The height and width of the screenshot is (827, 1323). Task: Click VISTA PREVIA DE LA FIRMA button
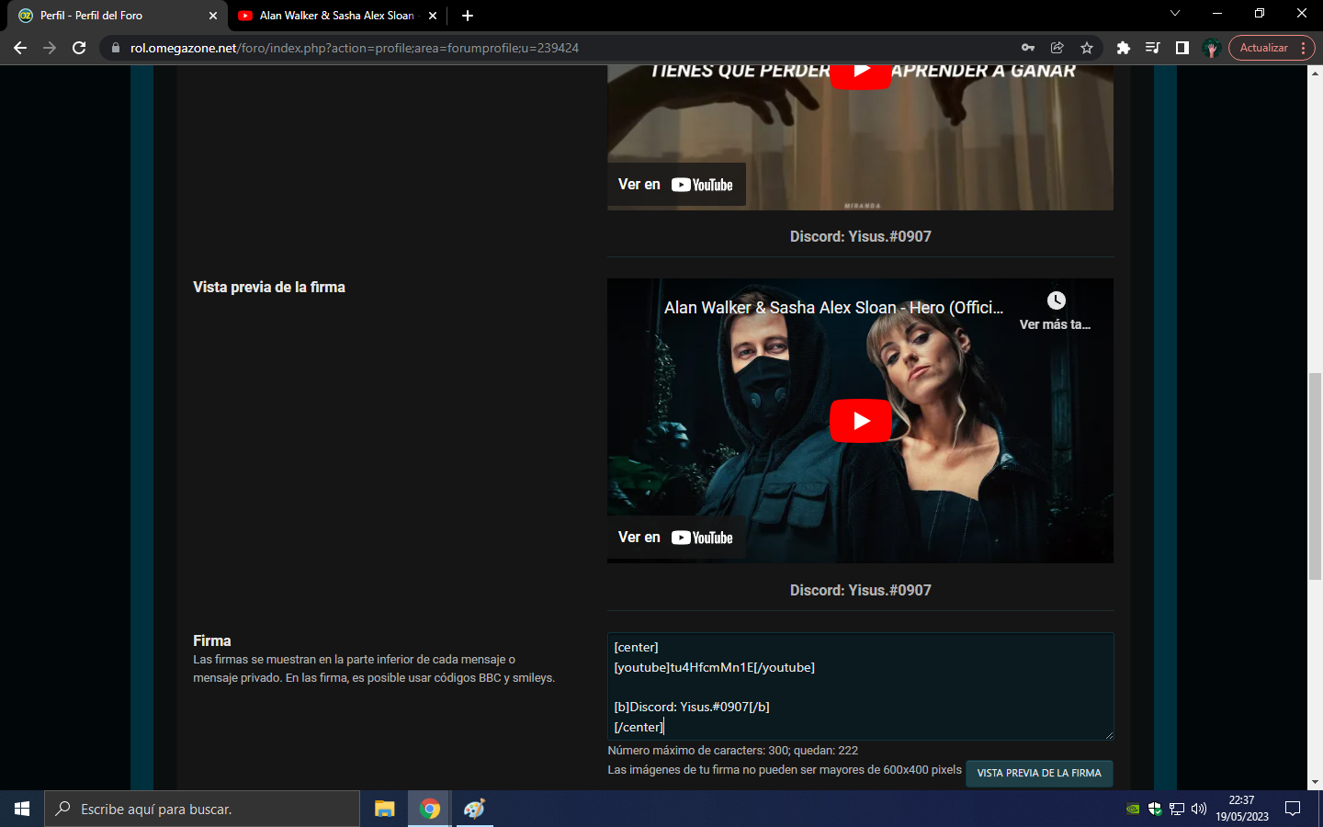(1039, 773)
